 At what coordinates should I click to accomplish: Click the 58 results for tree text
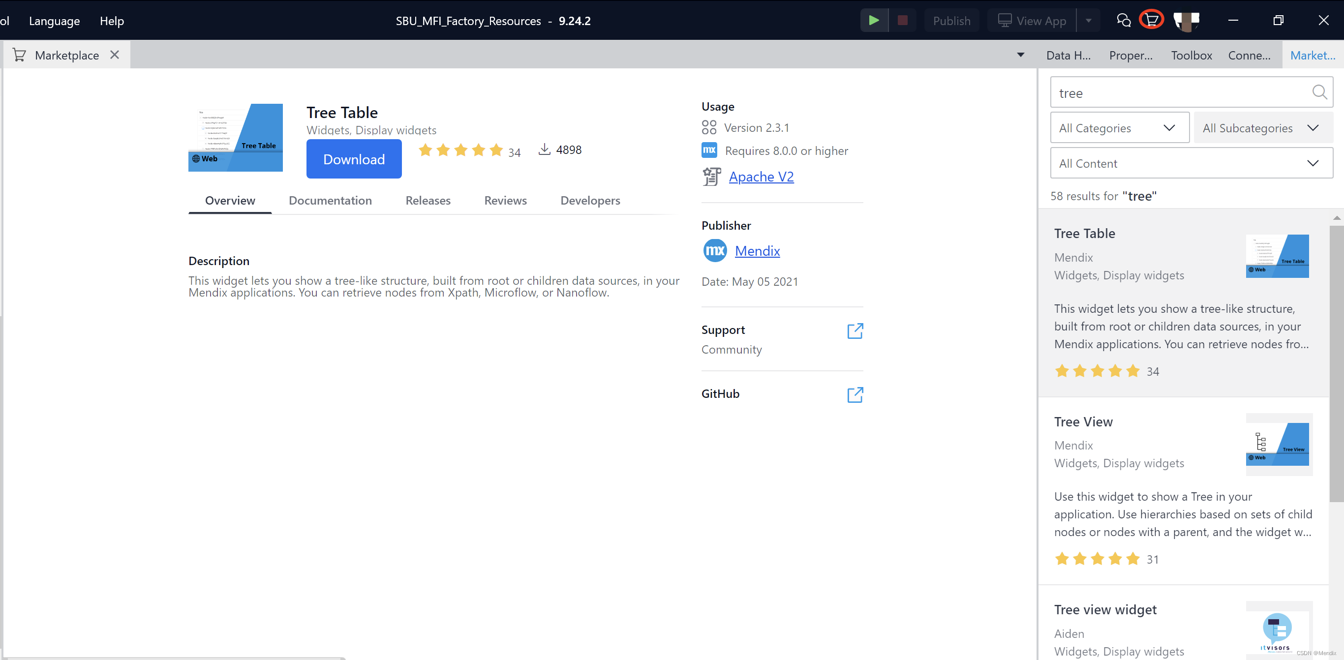coord(1103,196)
